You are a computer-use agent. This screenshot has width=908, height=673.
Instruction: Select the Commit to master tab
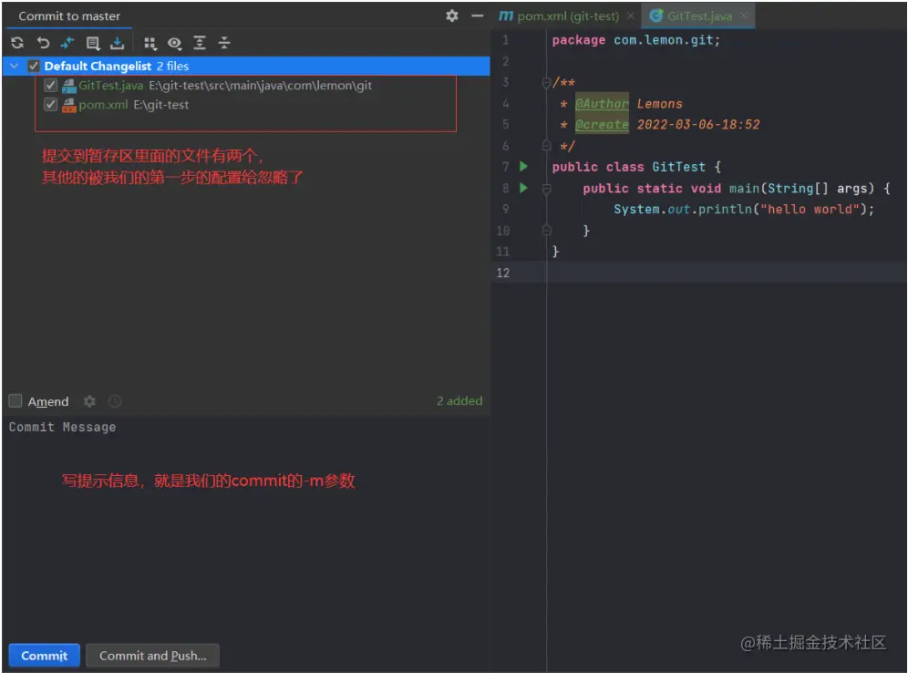coord(69,16)
